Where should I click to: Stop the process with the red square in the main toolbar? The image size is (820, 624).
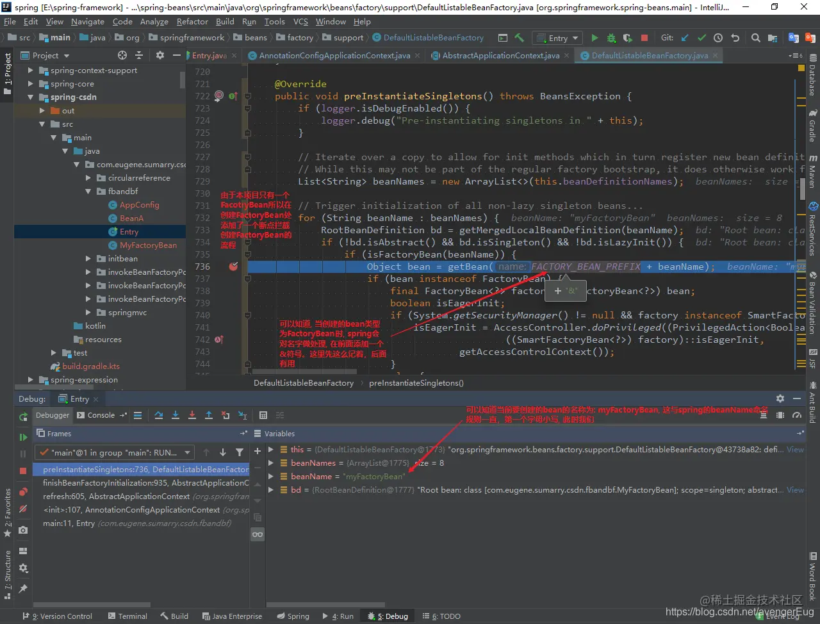(644, 38)
